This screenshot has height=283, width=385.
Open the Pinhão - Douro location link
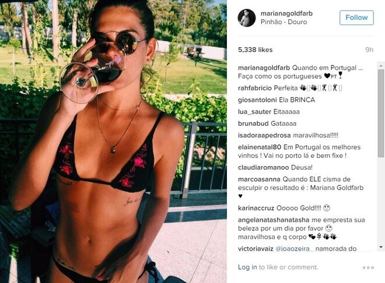(284, 22)
